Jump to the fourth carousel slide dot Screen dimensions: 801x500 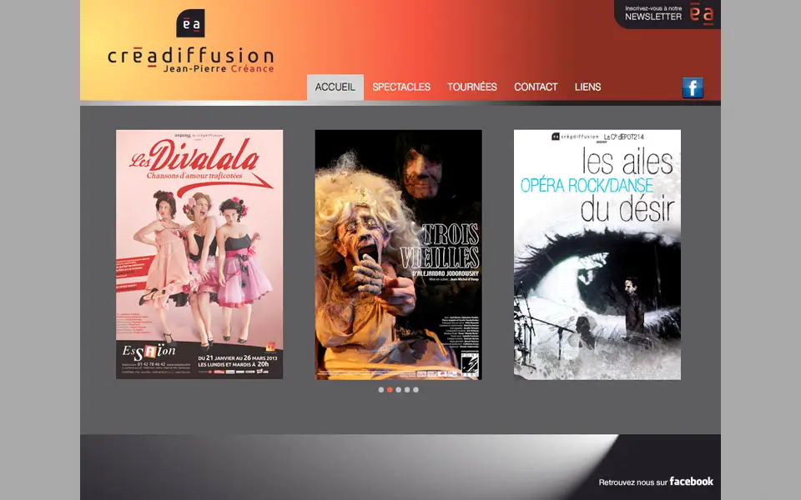click(x=407, y=389)
